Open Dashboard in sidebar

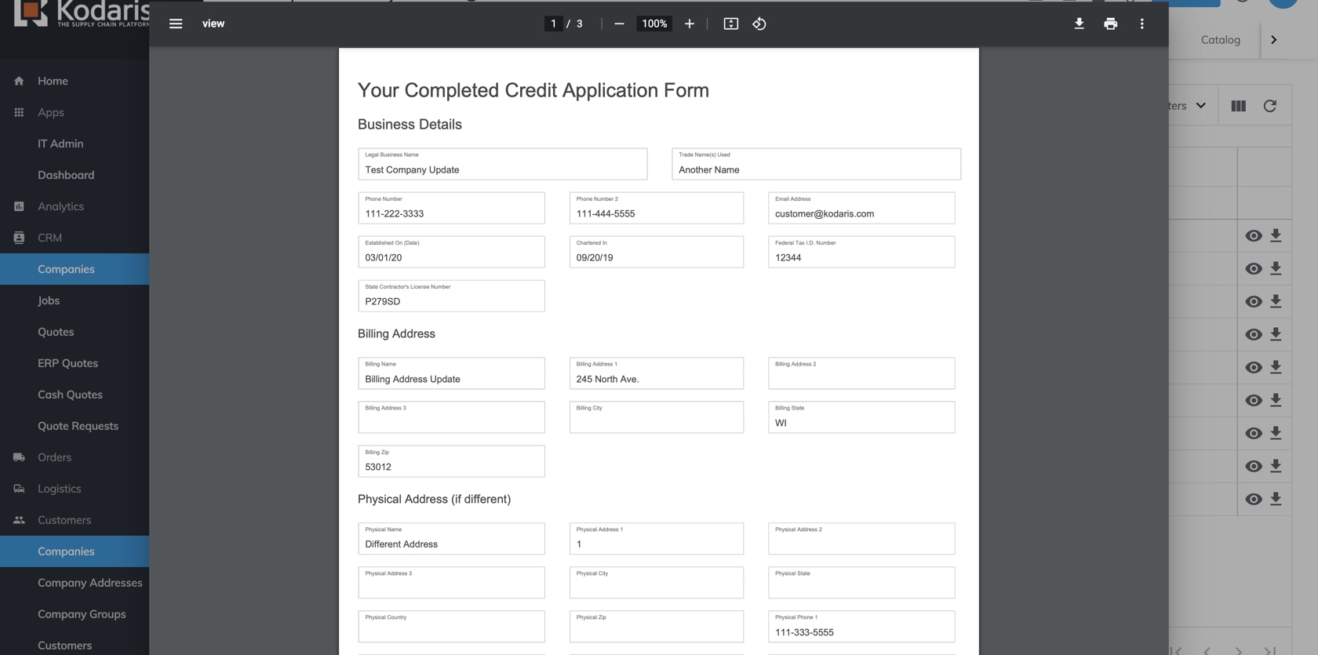pyautogui.click(x=66, y=175)
